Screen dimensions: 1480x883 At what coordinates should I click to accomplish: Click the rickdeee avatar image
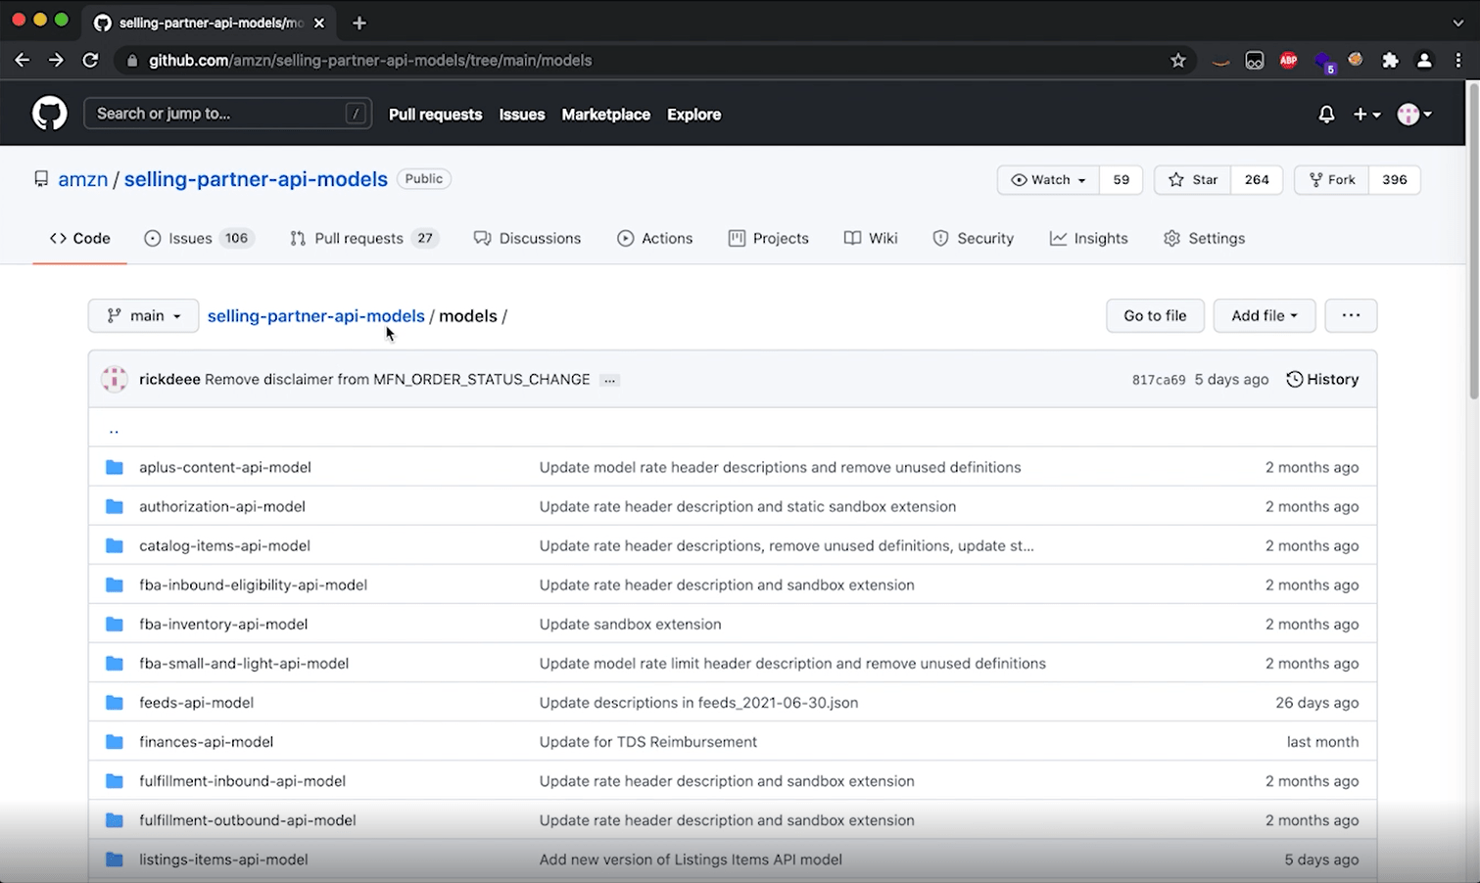point(115,379)
